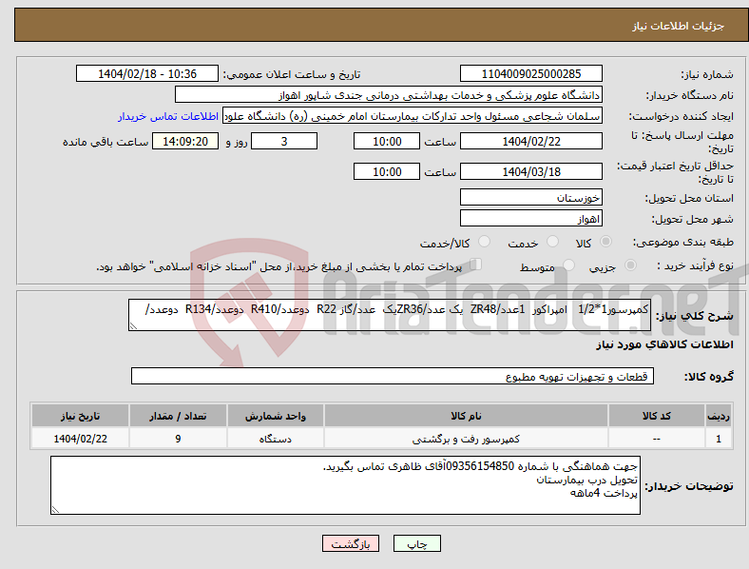Click the تاریخ نیاز column header
Image resolution: width=749 pixels, height=569 pixels.
(x=80, y=416)
